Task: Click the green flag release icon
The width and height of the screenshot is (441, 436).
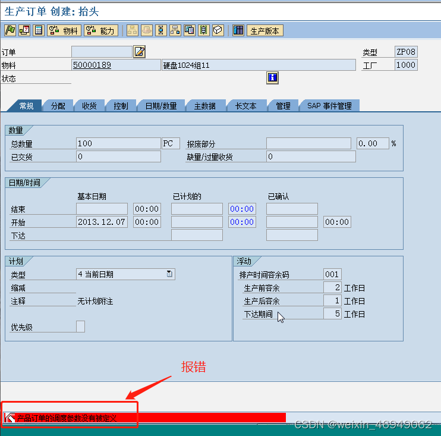Action: click(10, 30)
